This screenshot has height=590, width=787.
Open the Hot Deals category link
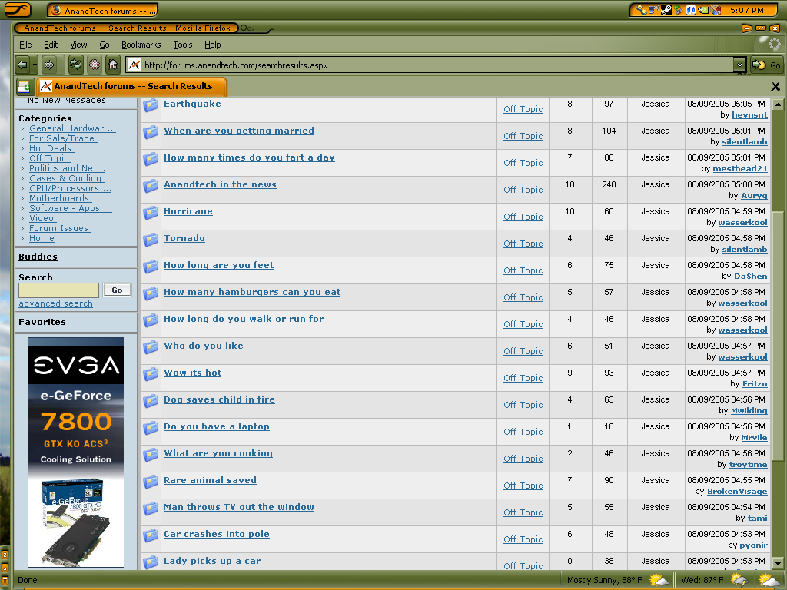click(50, 148)
